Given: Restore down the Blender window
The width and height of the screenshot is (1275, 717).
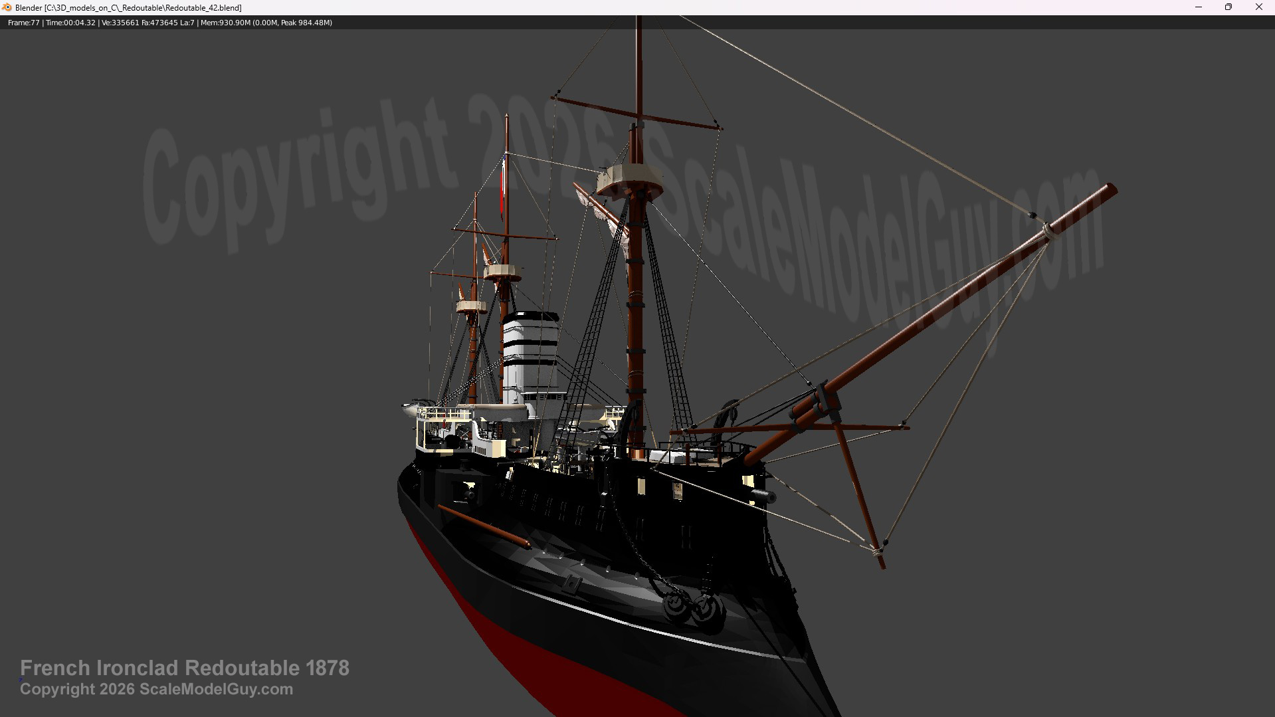Looking at the screenshot, I should pyautogui.click(x=1228, y=7).
